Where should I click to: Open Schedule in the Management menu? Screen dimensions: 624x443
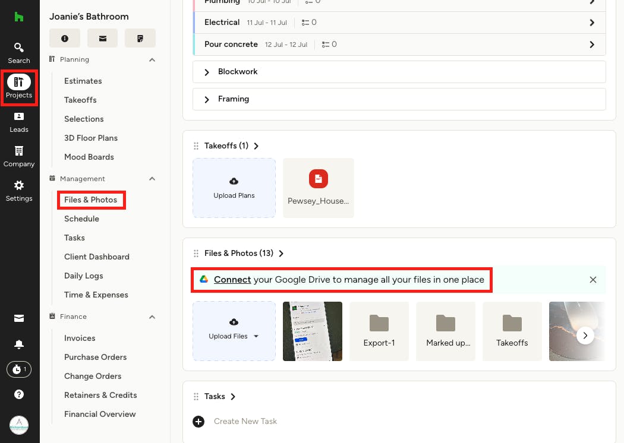click(x=81, y=219)
